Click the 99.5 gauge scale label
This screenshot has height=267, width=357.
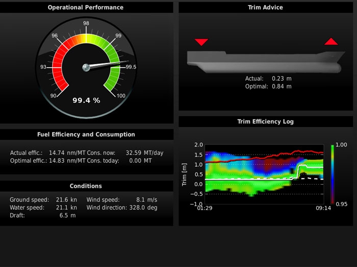pos(131,67)
